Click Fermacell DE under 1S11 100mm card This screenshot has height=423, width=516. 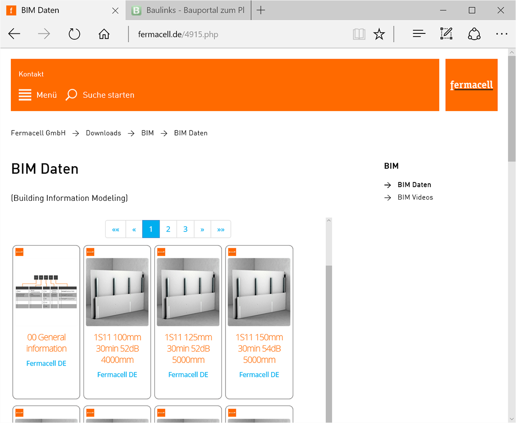point(117,375)
